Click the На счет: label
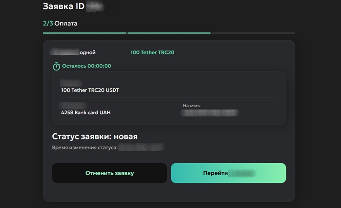This screenshot has height=208, width=341. click(x=191, y=106)
